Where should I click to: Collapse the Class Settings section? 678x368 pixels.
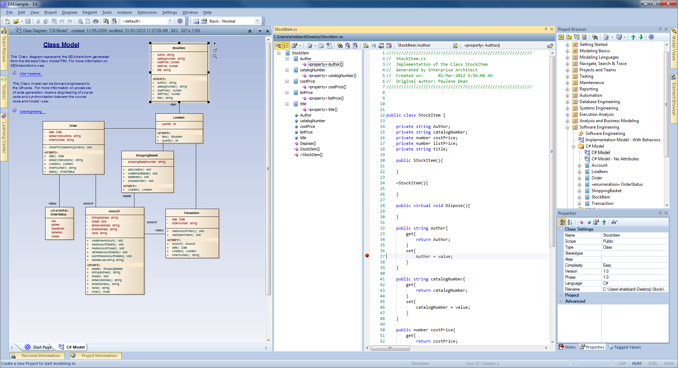561,229
